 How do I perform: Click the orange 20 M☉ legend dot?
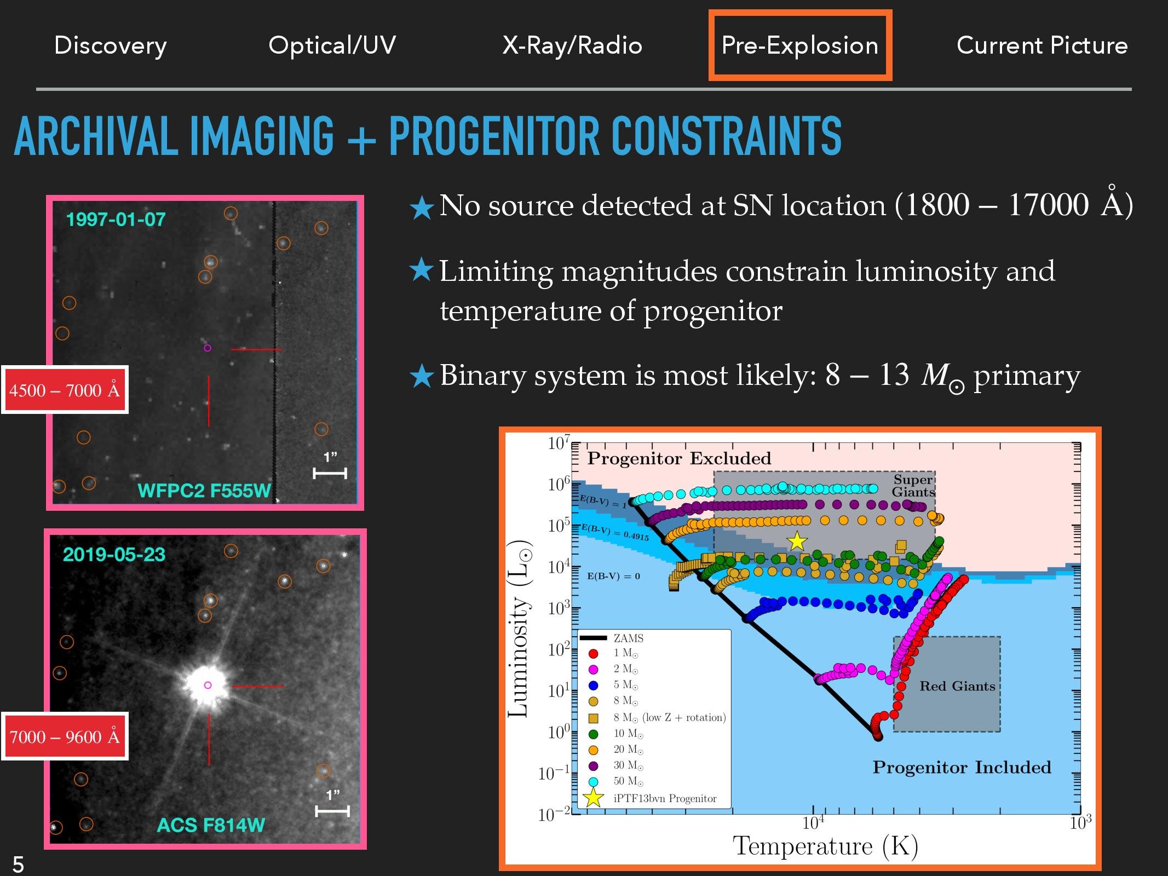click(x=593, y=750)
